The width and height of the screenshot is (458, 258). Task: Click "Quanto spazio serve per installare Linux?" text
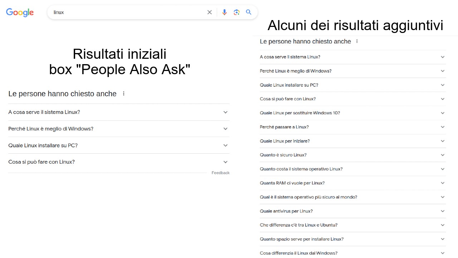[x=302, y=239]
